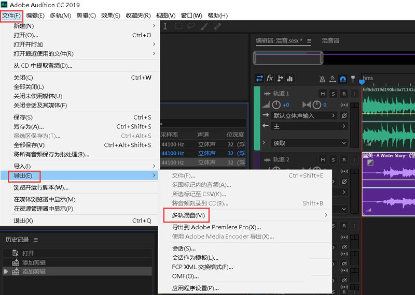This screenshot has width=415, height=295.
Task: Switch to 混音器 tab
Action: 330,41
